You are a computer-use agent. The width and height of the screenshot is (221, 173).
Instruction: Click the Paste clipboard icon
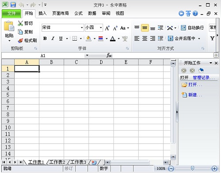coord(9,26)
